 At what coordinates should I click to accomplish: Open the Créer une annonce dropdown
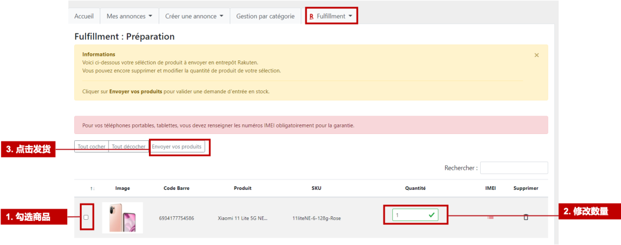(194, 16)
